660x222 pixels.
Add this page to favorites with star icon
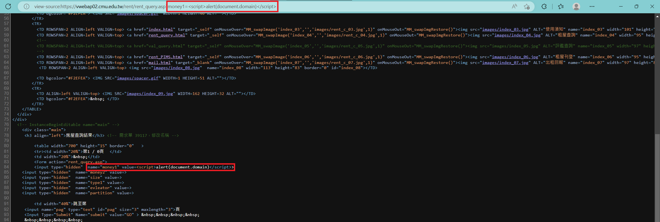(x=527, y=7)
